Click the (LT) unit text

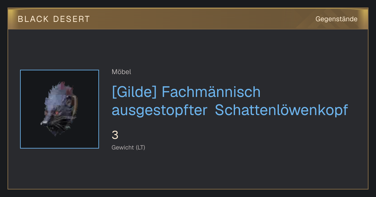pyautogui.click(x=141, y=147)
